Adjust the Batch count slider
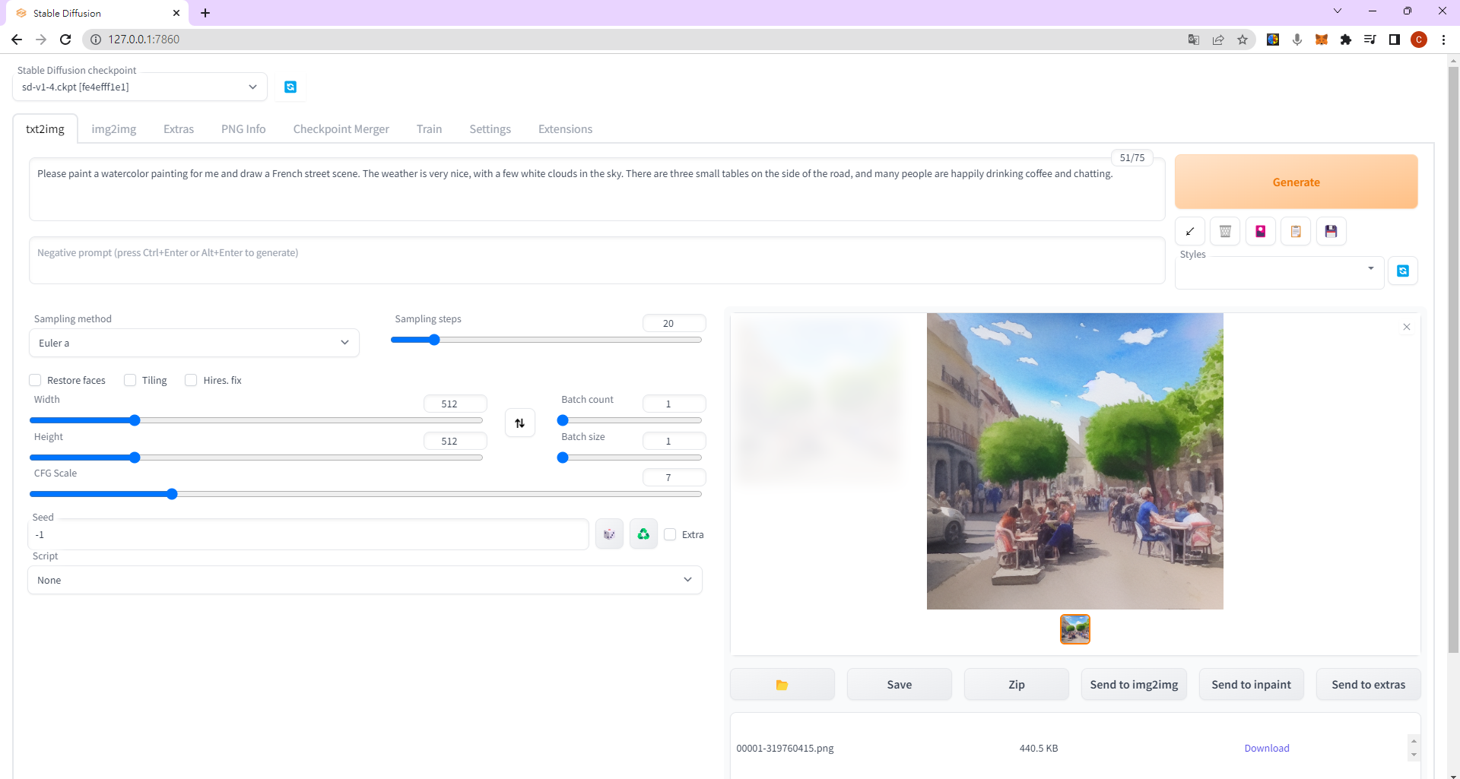The image size is (1460, 779). click(630, 420)
